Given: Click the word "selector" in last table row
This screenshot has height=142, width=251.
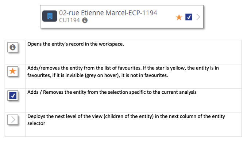Looking at the screenshot, I should [x=36, y=123].
